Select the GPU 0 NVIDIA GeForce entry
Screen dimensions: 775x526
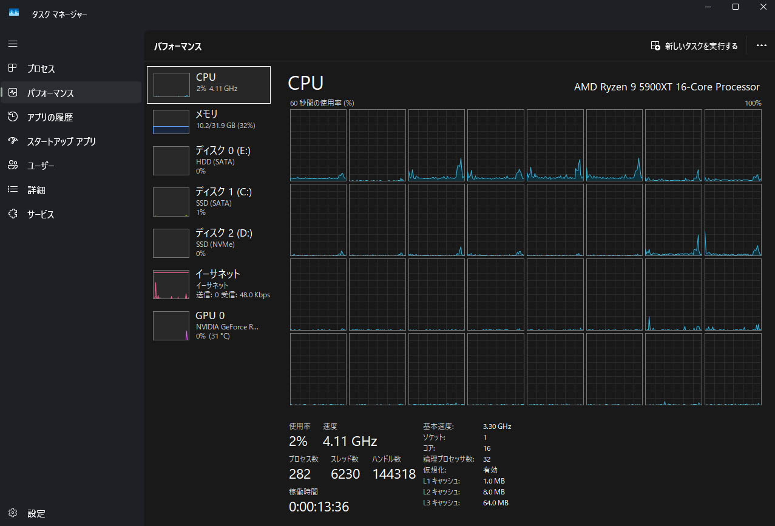[x=209, y=325]
